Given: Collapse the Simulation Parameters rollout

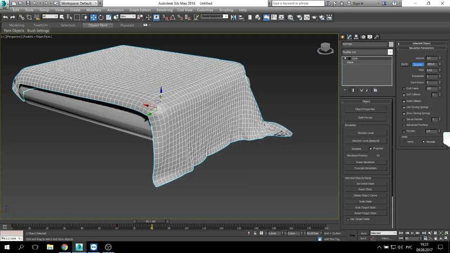Looking at the screenshot, I should coord(421,48).
